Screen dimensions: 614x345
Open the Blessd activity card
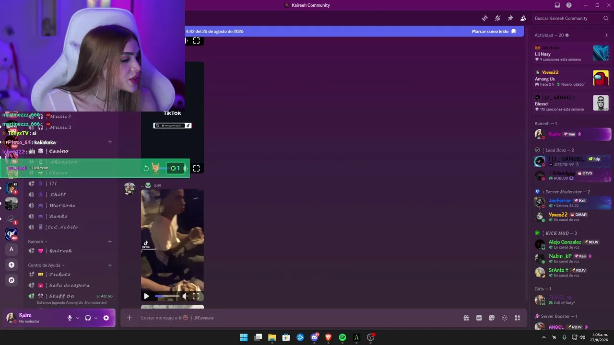click(572, 103)
